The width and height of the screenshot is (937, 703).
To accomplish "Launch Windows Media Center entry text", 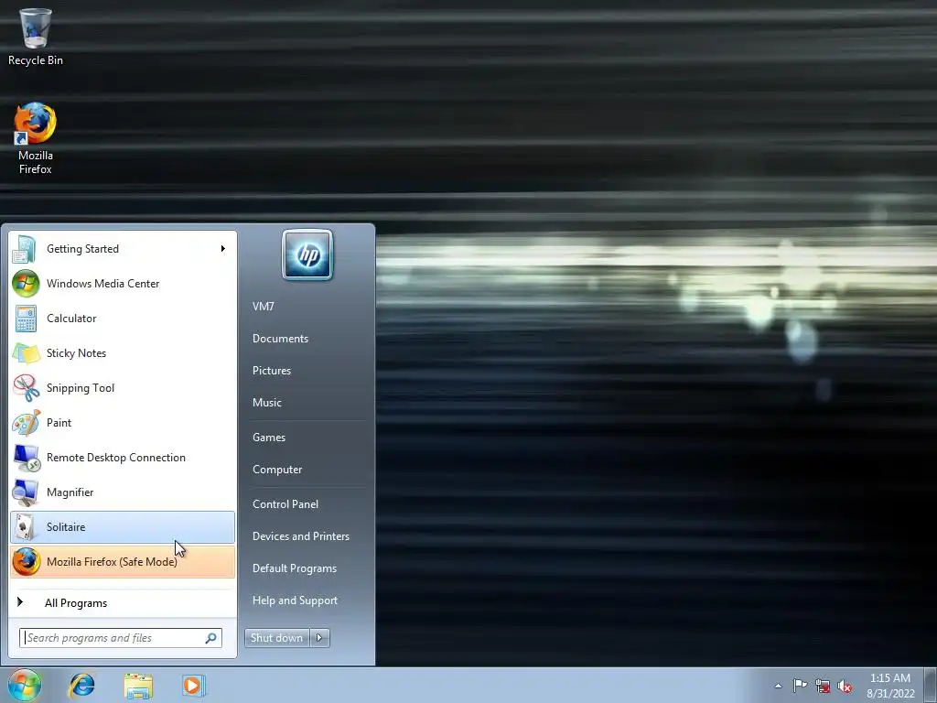I will pyautogui.click(x=102, y=284).
